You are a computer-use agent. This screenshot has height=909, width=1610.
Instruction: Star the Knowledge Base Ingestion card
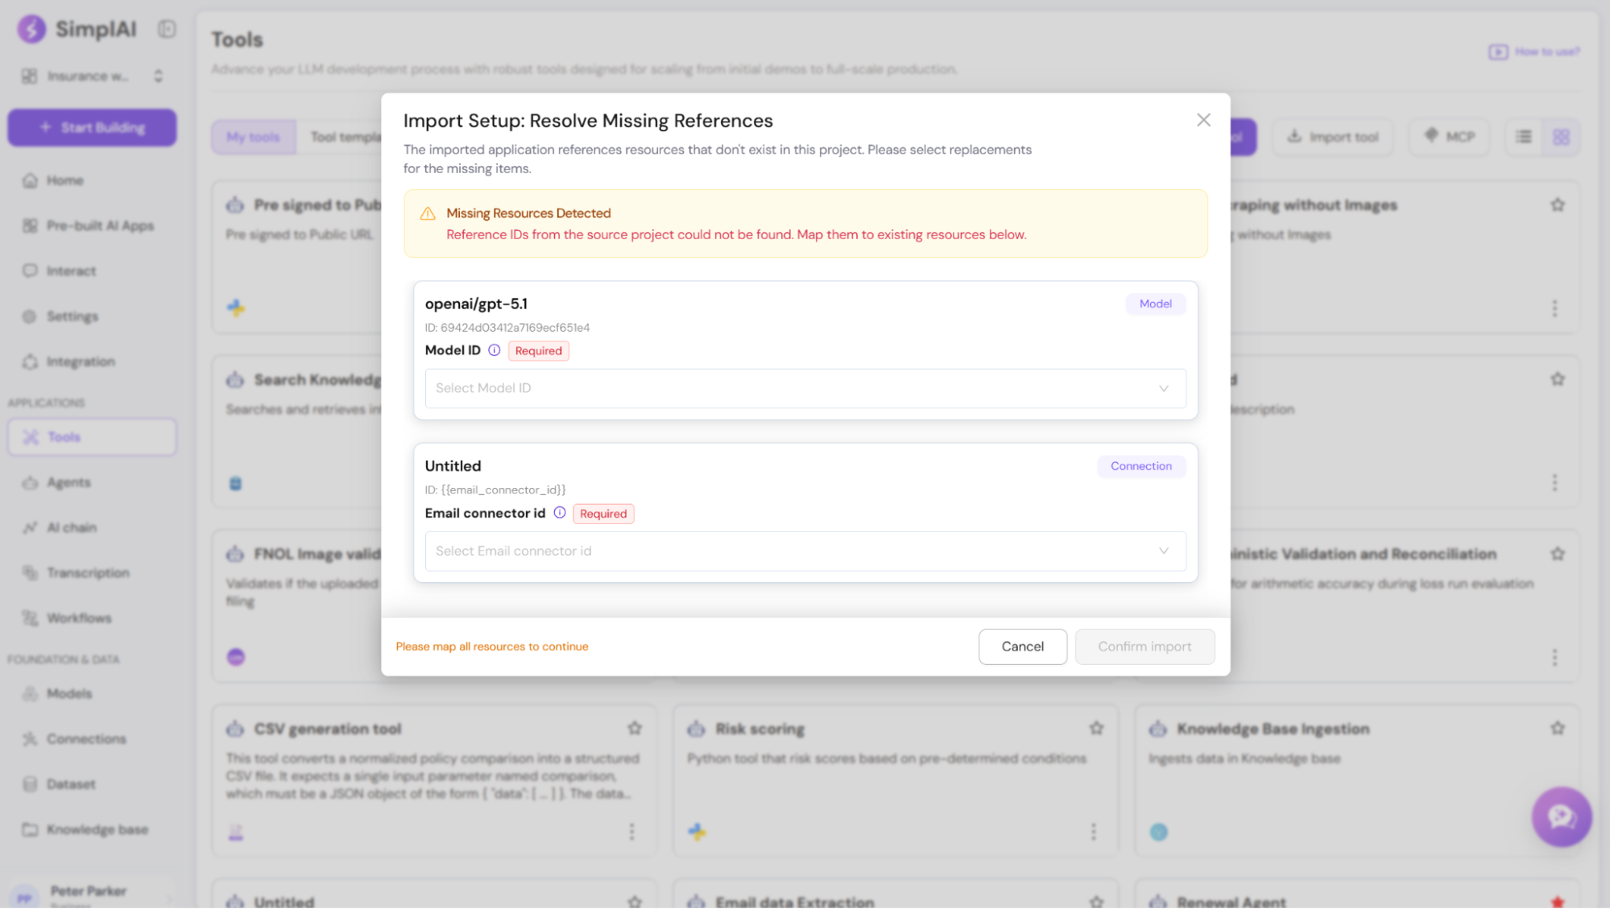pos(1558,728)
